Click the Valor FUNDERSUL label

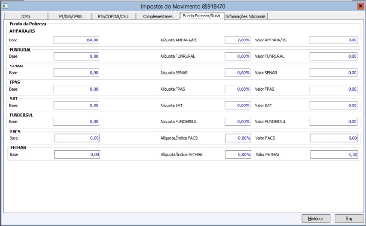coord(271,122)
